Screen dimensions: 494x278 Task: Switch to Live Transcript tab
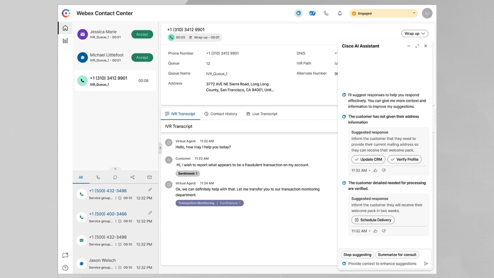pyautogui.click(x=262, y=114)
